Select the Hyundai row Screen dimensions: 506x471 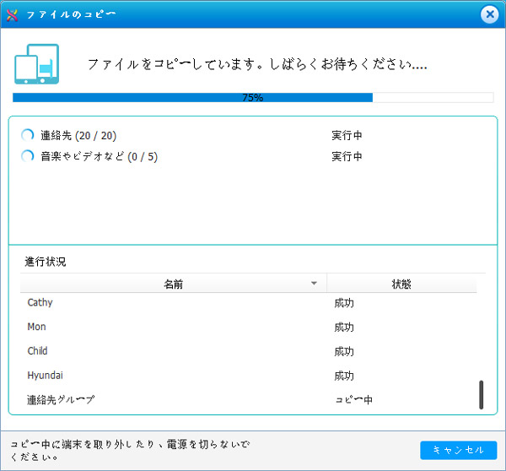tap(249, 376)
